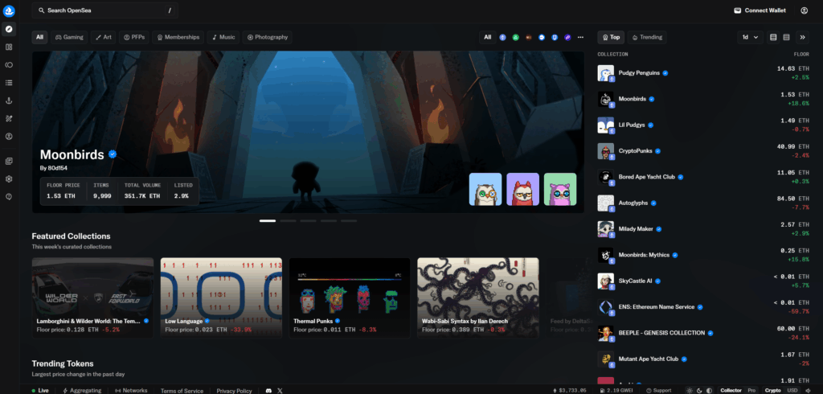
Task: Open the account avatar icon at top right
Action: point(804,10)
